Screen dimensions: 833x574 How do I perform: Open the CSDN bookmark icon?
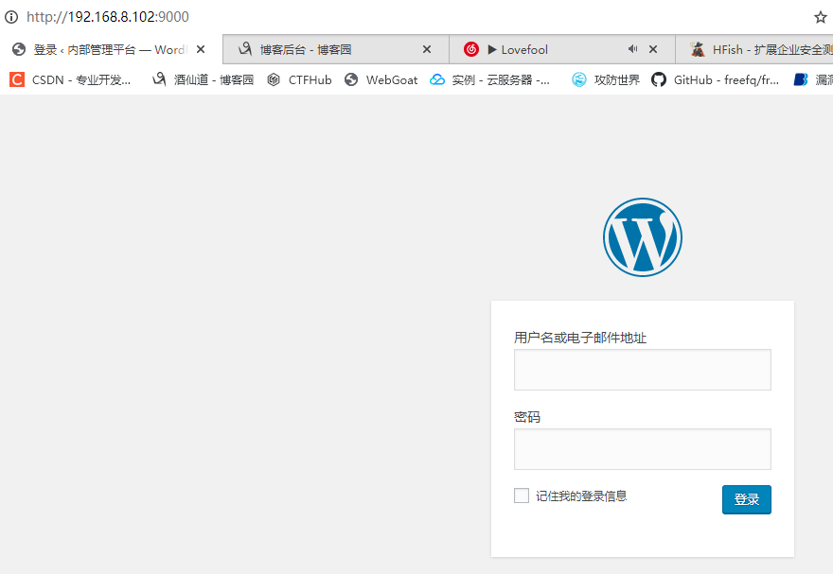click(x=17, y=79)
